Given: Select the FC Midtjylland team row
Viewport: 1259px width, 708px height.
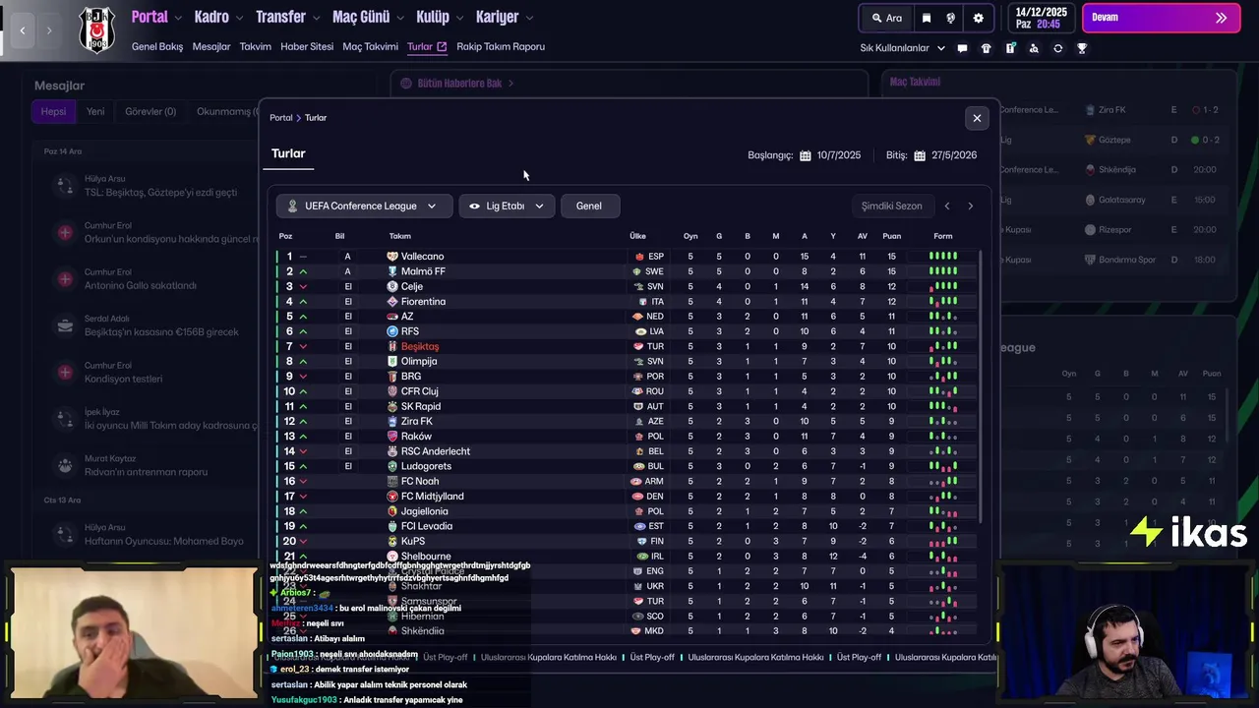Looking at the screenshot, I should [x=627, y=497].
